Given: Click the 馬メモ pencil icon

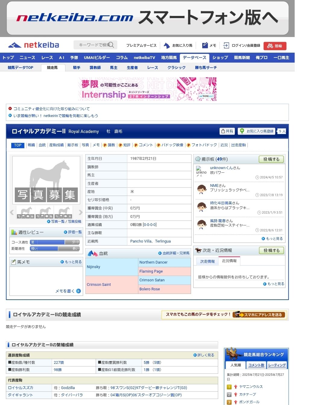Looking at the screenshot, I should pos(14,262).
